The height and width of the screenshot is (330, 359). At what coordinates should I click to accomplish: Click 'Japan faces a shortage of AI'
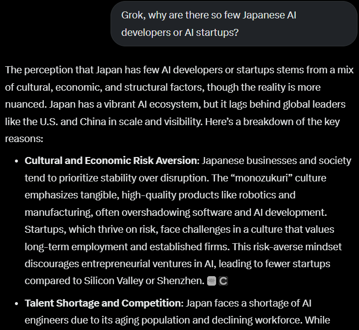click(x=248, y=303)
